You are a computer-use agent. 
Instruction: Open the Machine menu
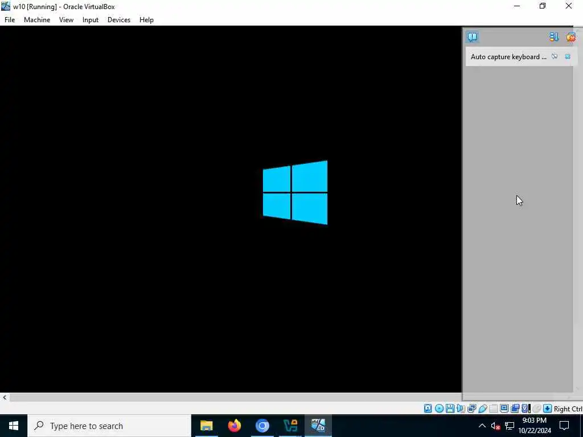coord(37,20)
